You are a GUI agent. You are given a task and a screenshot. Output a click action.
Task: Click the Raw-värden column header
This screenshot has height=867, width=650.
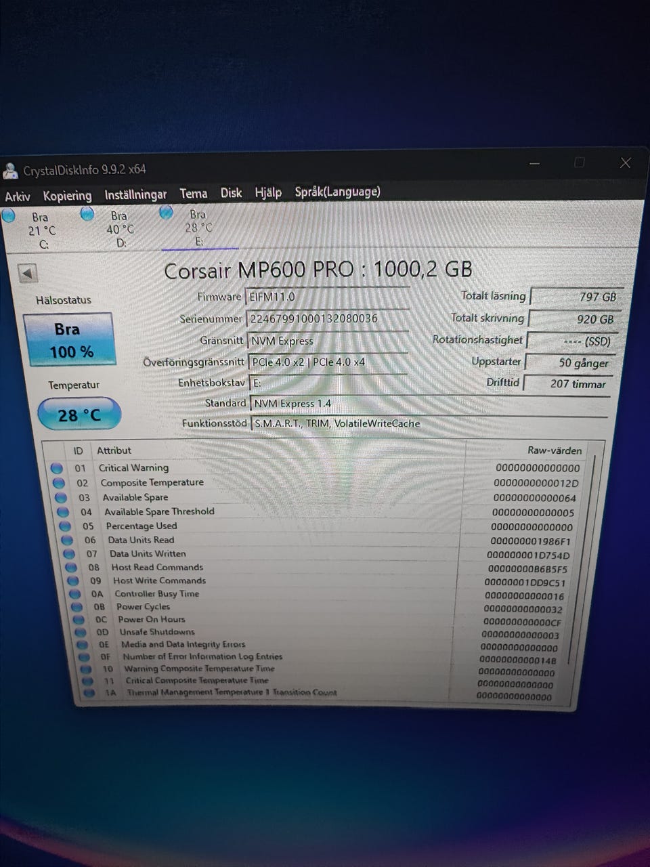click(555, 450)
